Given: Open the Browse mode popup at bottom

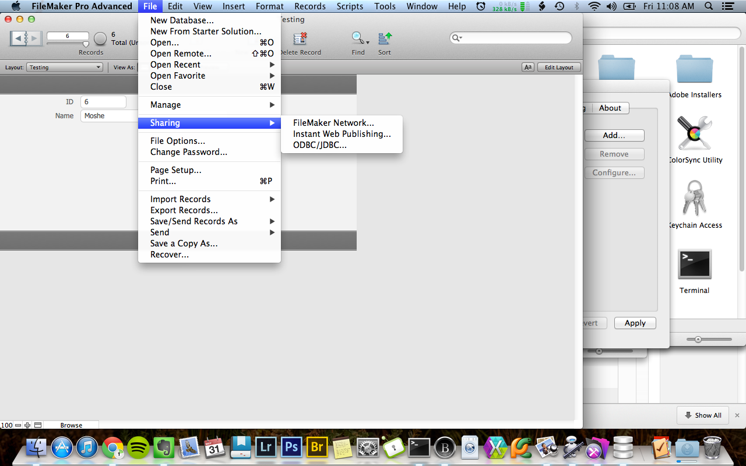Looking at the screenshot, I should [71, 425].
